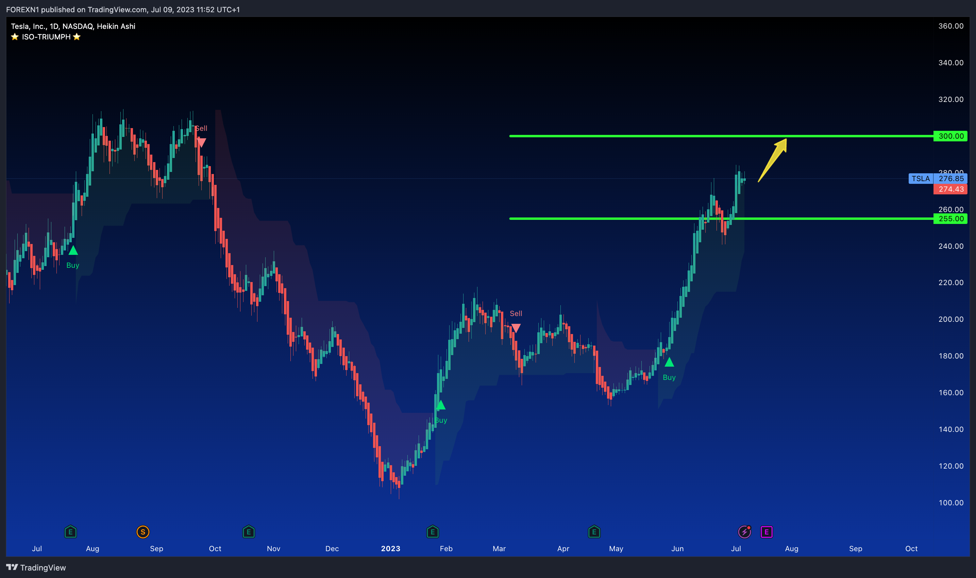Click the Buy triangle marker in late January 2023
976x578 pixels.
[x=440, y=405]
